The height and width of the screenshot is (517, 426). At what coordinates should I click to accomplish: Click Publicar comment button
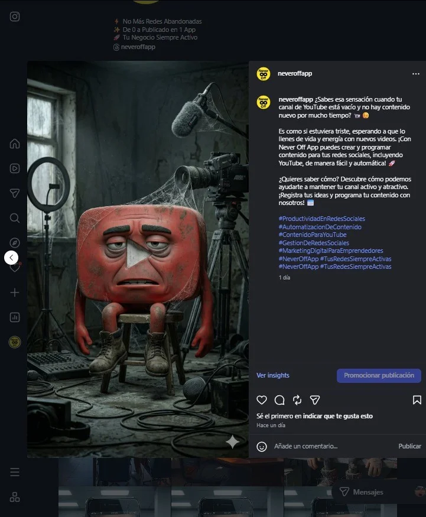point(409,446)
